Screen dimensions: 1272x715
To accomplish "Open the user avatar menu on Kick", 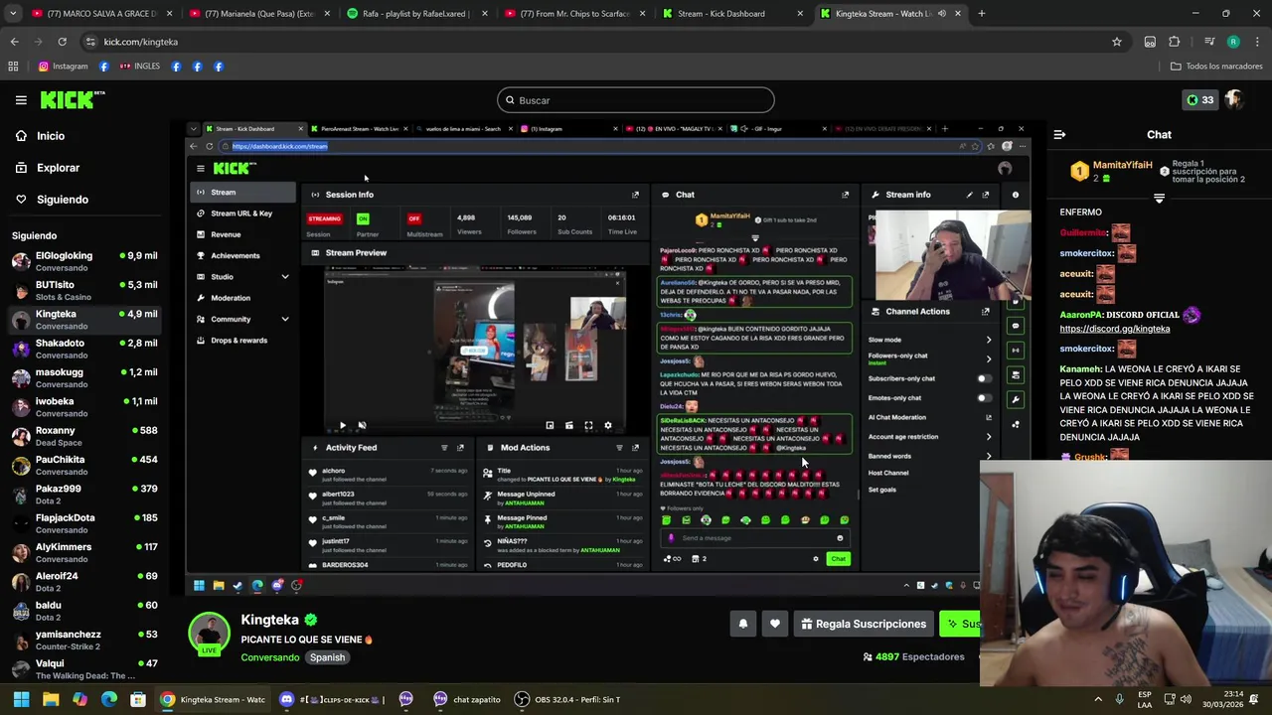I will pyautogui.click(x=1233, y=99).
